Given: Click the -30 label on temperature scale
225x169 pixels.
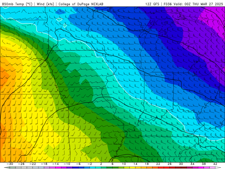Looking at the screenshot, I should pyautogui.click(x=10, y=164).
